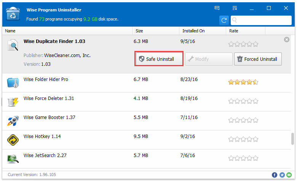
Task: Click the vertical scrollbar thumb of program list
Action: (292, 139)
